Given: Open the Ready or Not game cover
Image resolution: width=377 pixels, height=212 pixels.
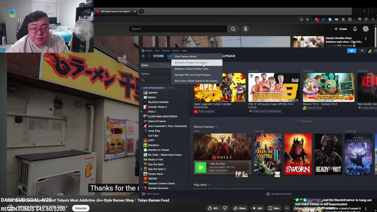Looking at the screenshot, I should click(328, 154).
